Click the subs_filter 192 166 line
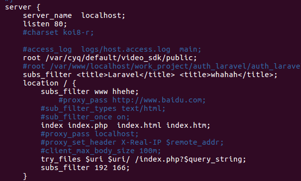The width and height of the screenshot is (301, 181). coord(85,168)
